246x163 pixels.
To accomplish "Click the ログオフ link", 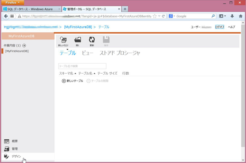I will (220, 27).
